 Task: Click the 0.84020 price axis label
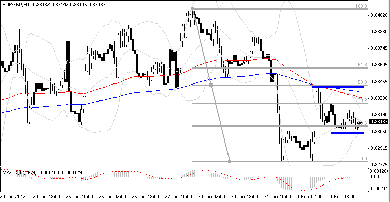click(x=379, y=15)
